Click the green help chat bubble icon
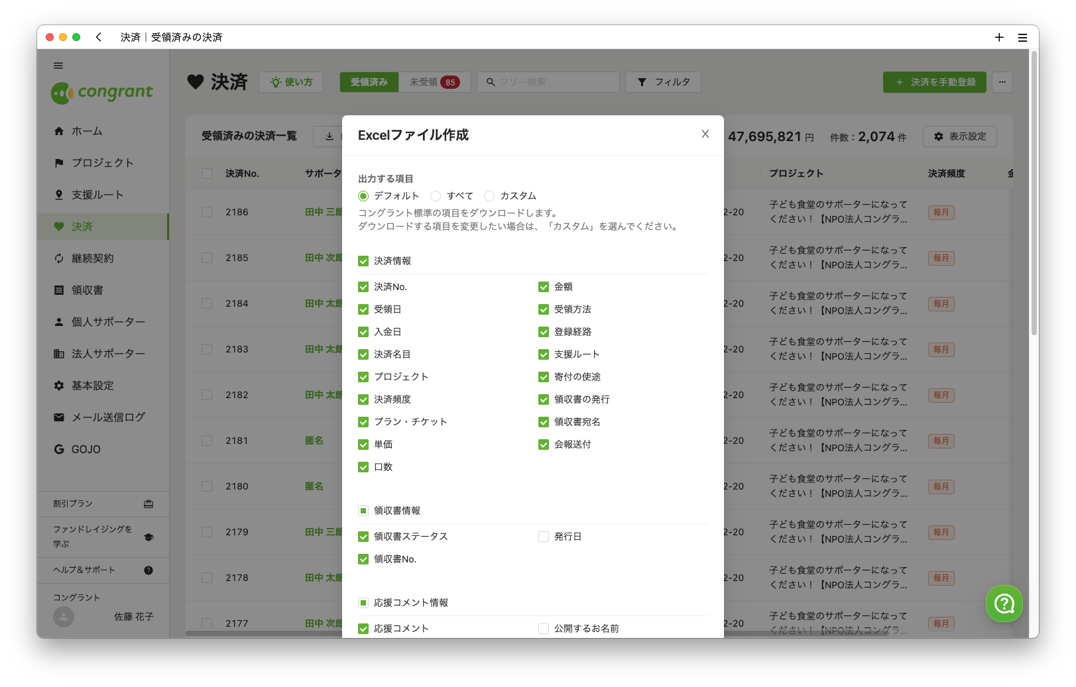Viewport: 1076px width, 687px height. 1004,604
